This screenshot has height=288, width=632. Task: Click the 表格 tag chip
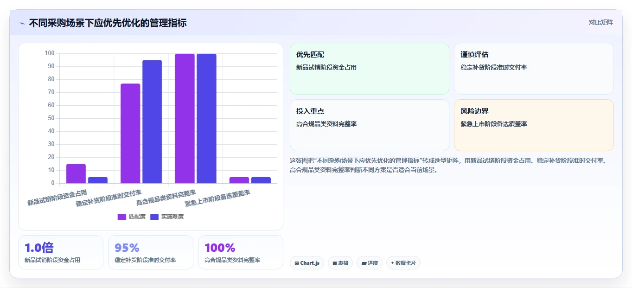click(340, 263)
